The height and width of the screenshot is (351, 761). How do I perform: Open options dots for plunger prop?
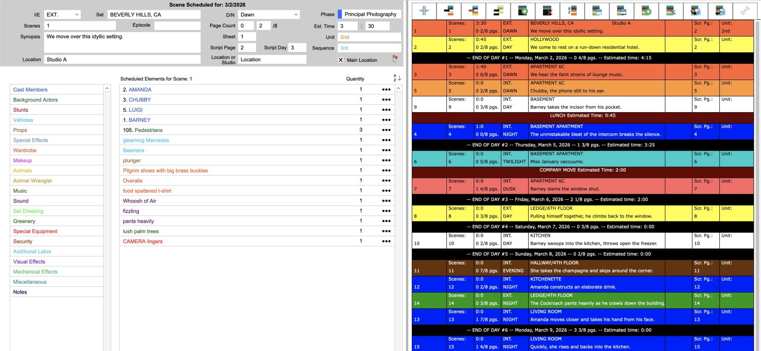[x=386, y=161]
